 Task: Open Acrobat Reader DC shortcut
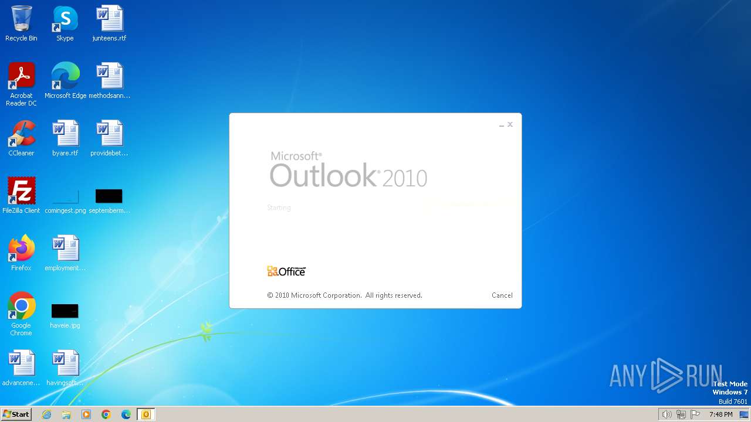pos(21,84)
